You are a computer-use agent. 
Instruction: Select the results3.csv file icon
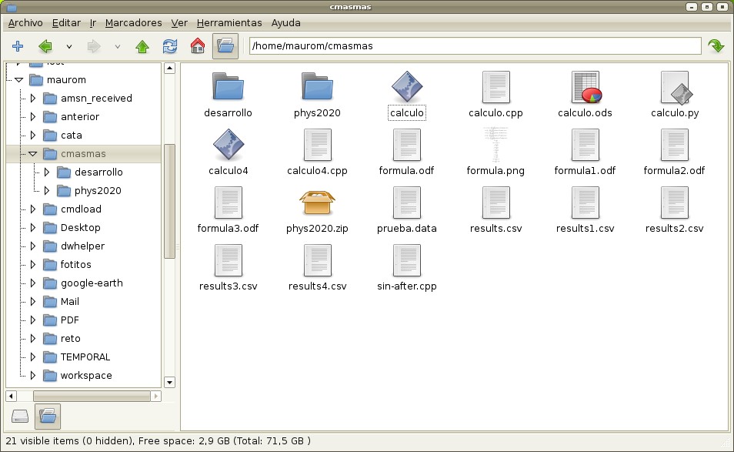coord(228,260)
